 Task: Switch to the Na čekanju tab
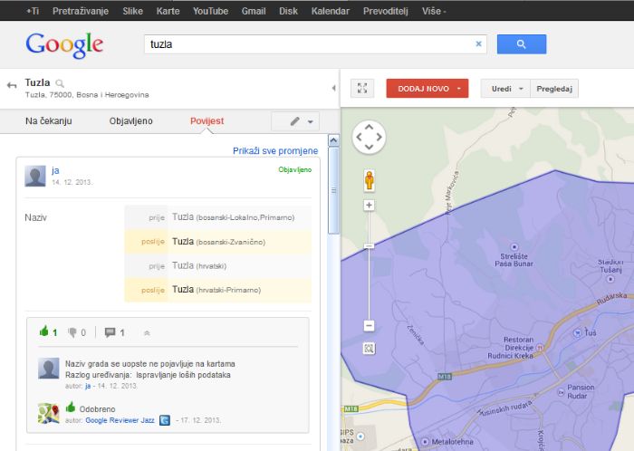coord(49,120)
